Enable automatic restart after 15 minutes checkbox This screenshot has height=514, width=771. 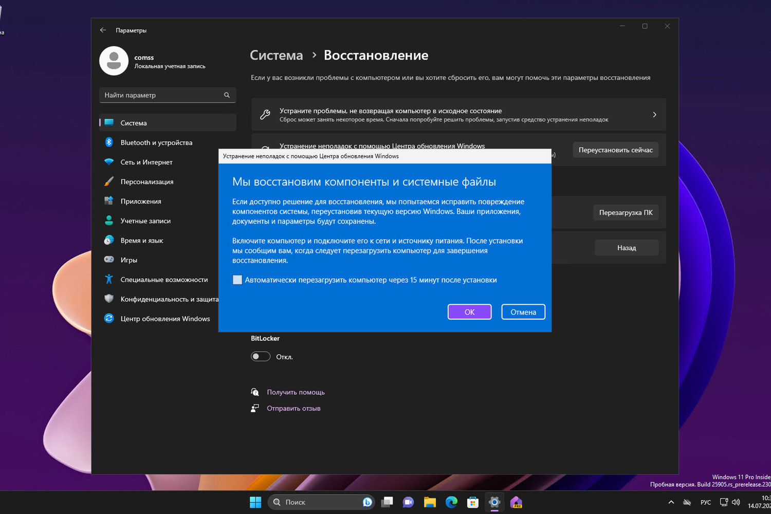237,280
